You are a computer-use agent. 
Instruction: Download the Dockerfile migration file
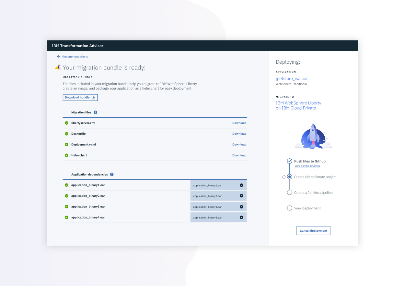239,133
